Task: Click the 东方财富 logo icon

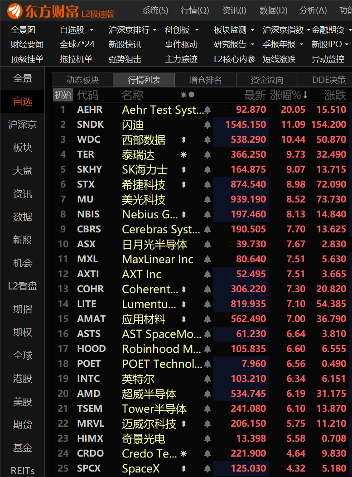Action: pos(15,11)
